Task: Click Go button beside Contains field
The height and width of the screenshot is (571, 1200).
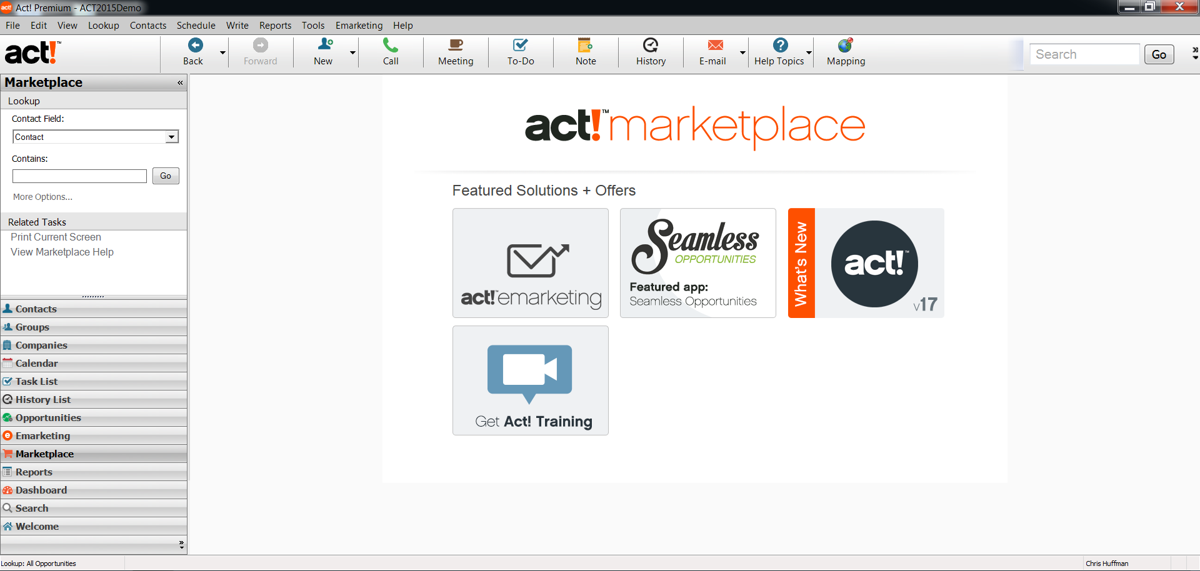Action: [166, 176]
